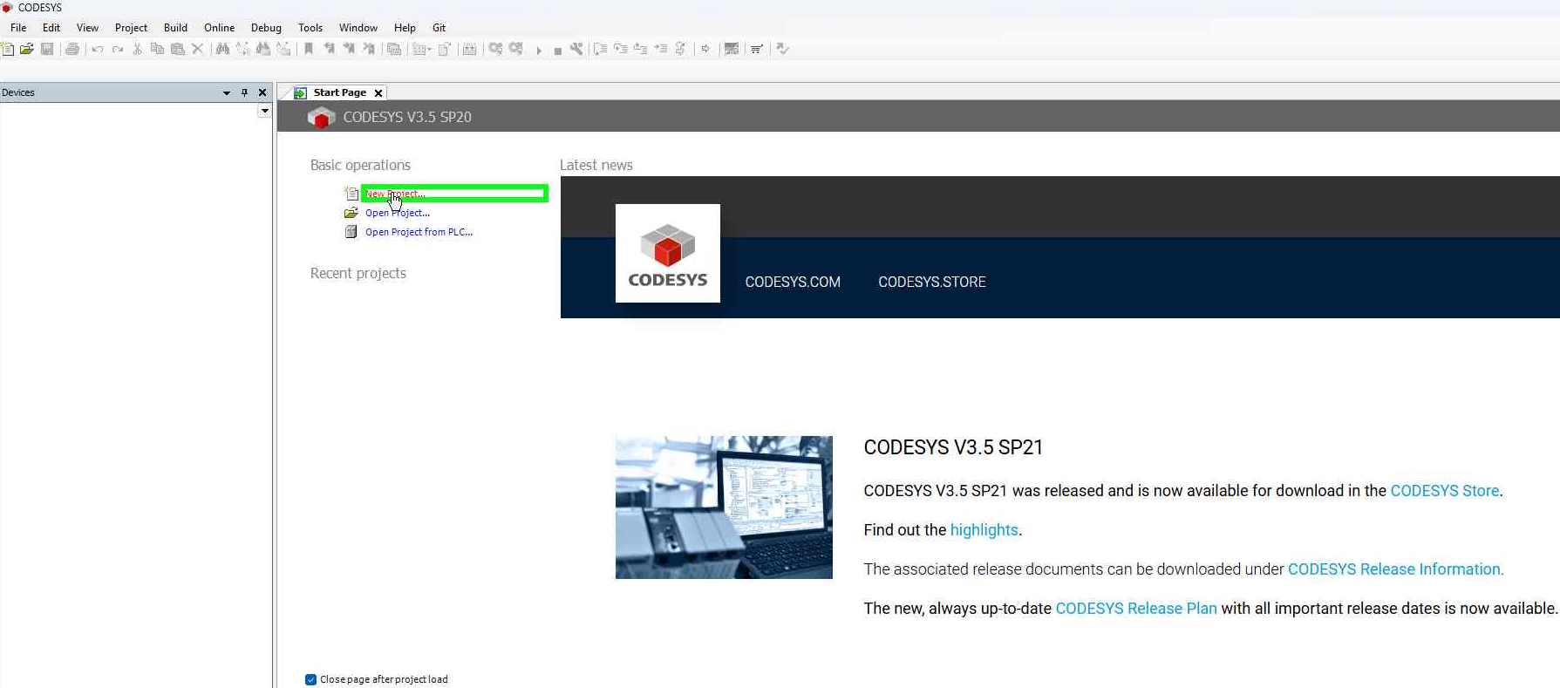Click the wrench toolbar icon
Image resolution: width=1560 pixels, height=688 pixels.
[576, 49]
